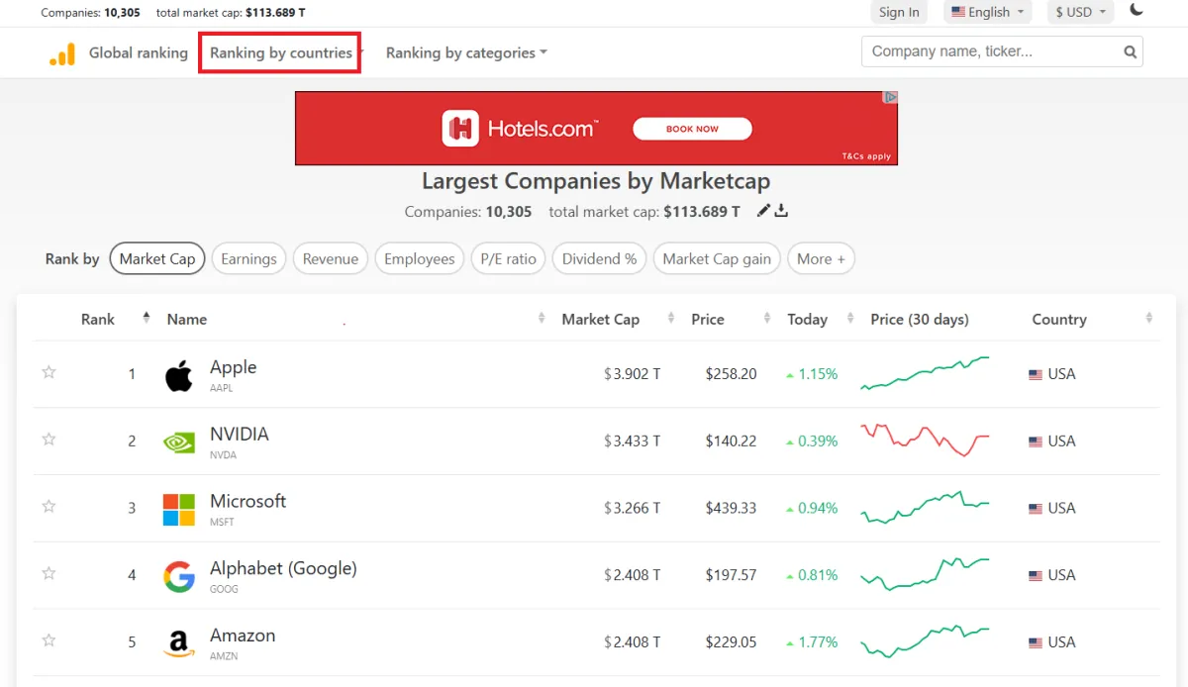Click Book Now on Hotels.com ad
The width and height of the screenshot is (1188, 687).
click(x=693, y=129)
